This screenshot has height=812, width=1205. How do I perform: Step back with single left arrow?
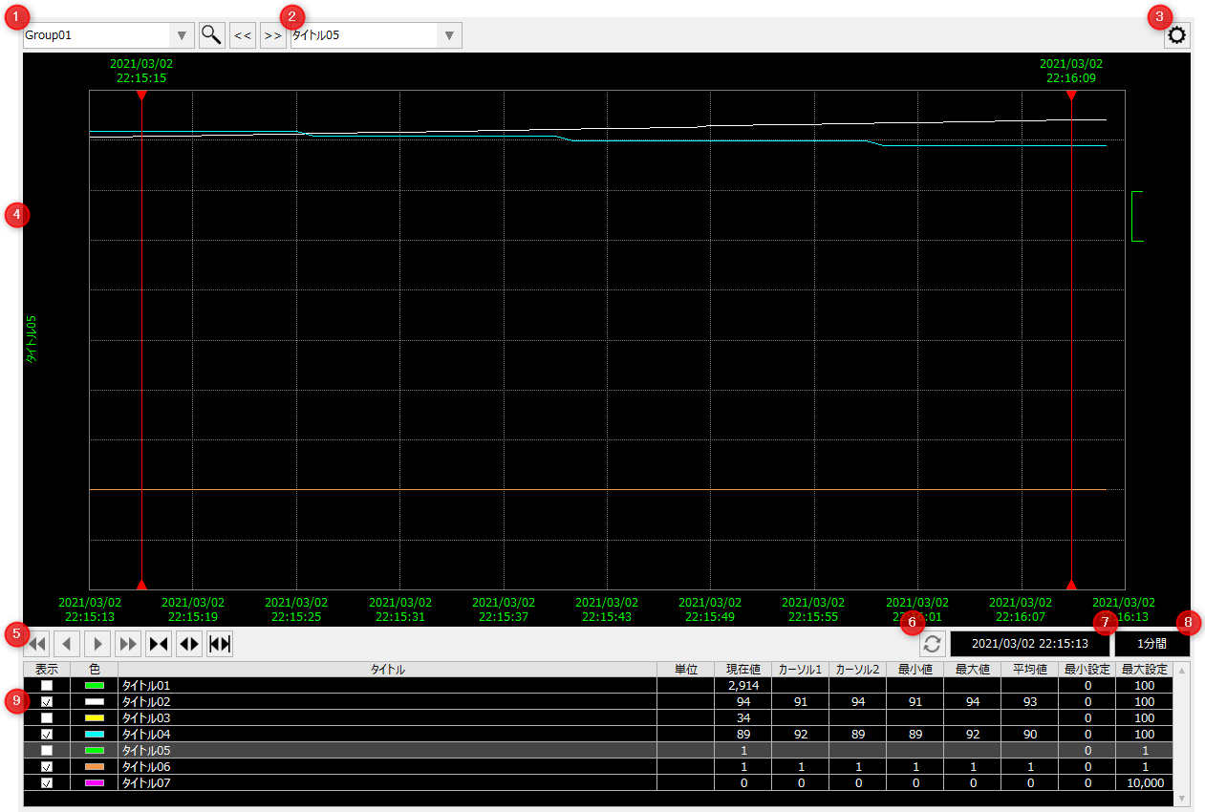click(x=68, y=644)
